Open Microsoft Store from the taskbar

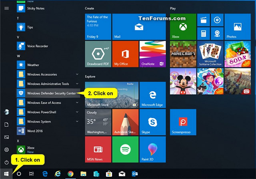pos(109,174)
